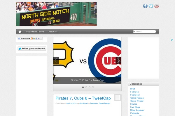
Task: Show the previous slide with left arrow
Action: tap(56, 61)
